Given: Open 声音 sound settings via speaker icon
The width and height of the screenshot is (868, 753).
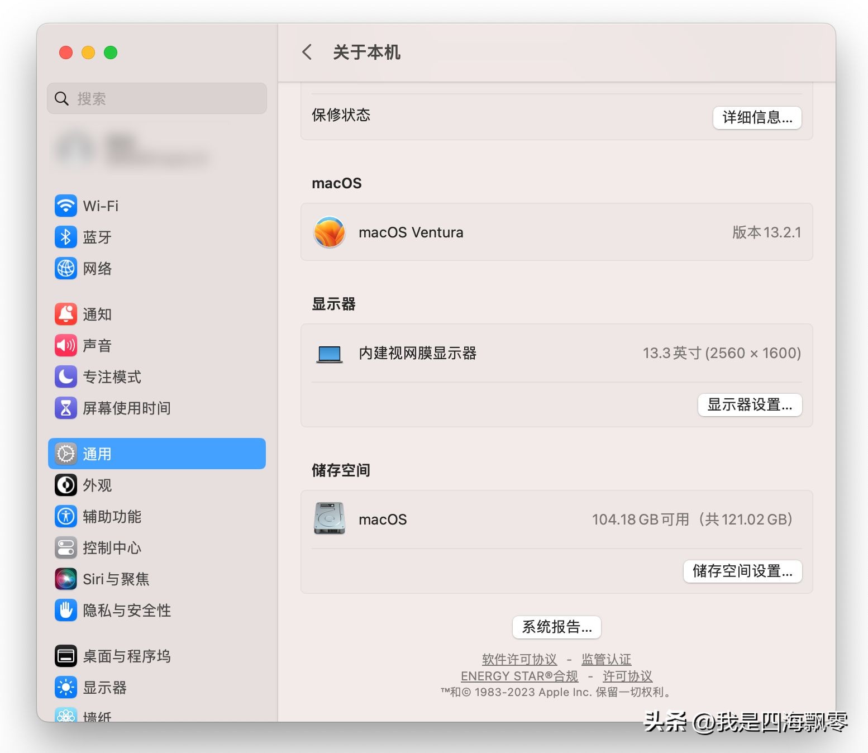Looking at the screenshot, I should pos(66,345).
